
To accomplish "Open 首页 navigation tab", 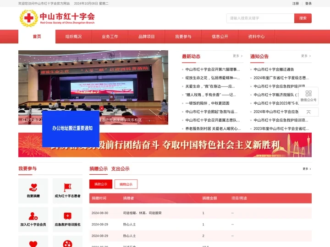I will point(37,37).
